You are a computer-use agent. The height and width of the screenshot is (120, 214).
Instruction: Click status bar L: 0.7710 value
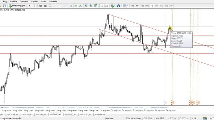[172, 119]
